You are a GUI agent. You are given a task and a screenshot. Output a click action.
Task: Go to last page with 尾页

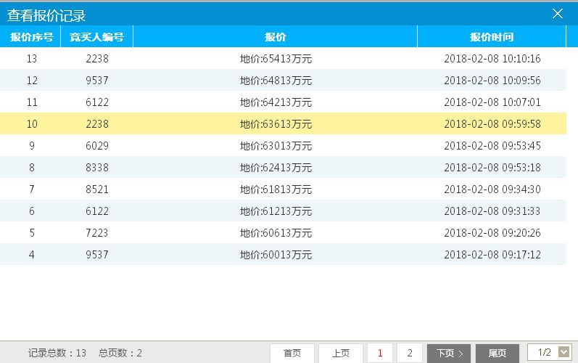(497, 354)
